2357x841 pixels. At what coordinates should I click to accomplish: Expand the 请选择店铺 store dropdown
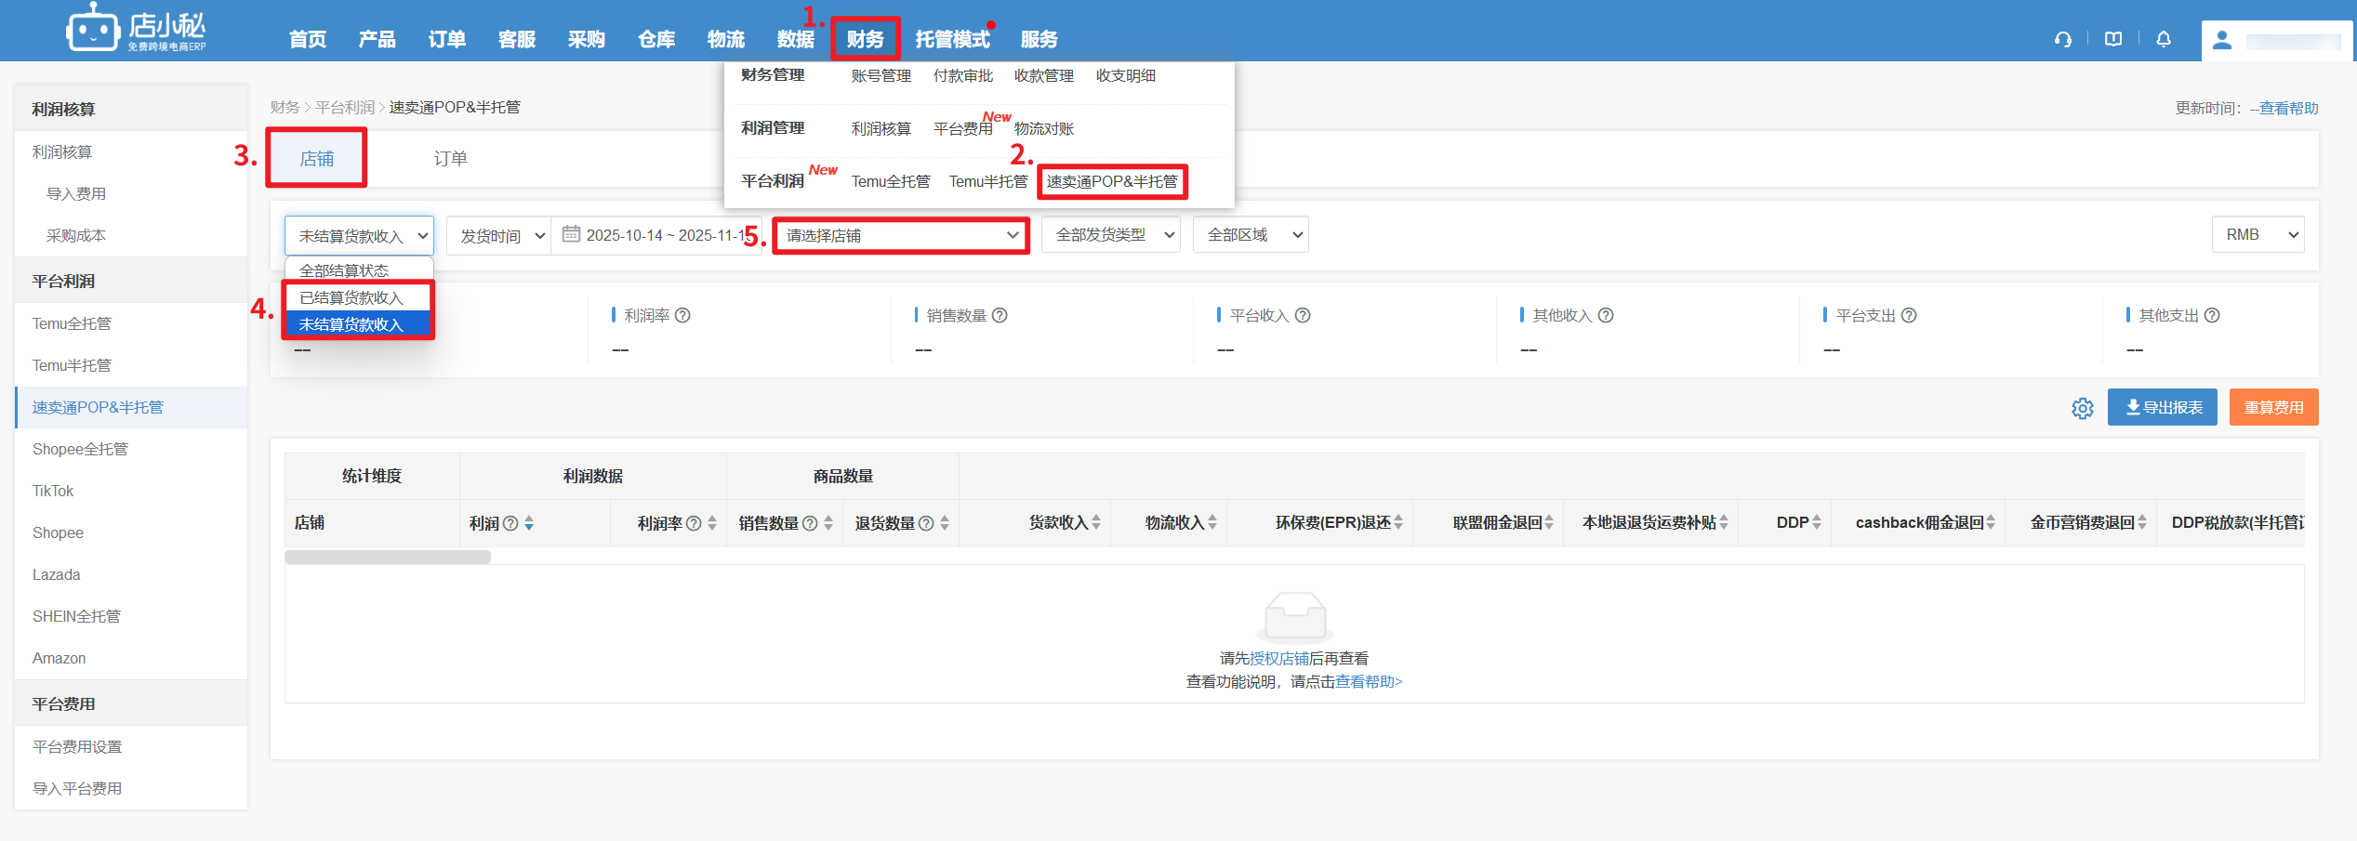(x=900, y=236)
